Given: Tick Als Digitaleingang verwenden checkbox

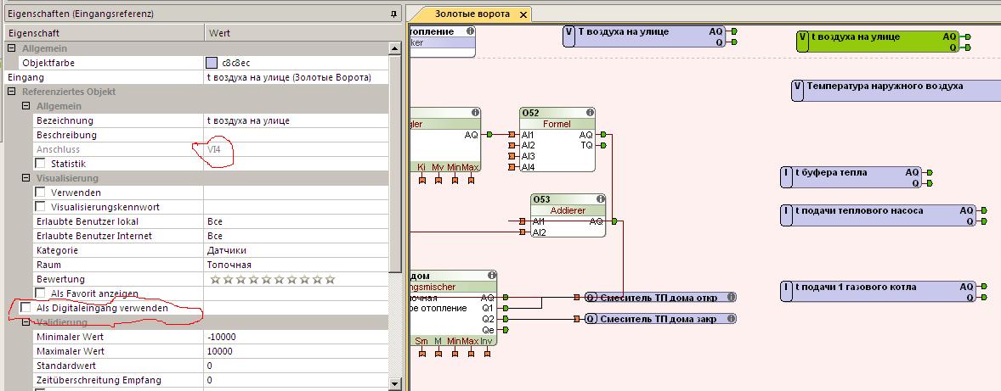Looking at the screenshot, I should 26,308.
